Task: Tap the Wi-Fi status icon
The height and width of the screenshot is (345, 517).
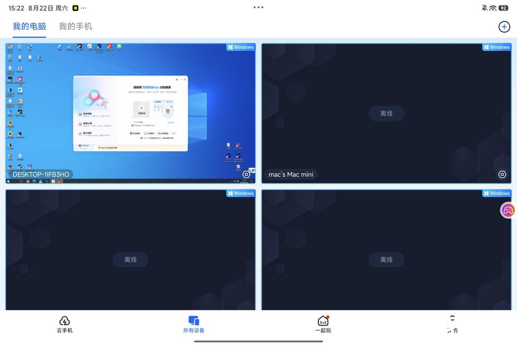Action: click(493, 8)
